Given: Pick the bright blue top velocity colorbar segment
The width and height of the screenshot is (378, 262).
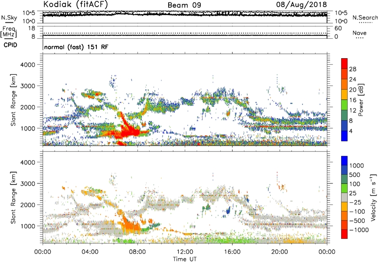Looking at the screenshot, I should pyautogui.click(x=344, y=161).
